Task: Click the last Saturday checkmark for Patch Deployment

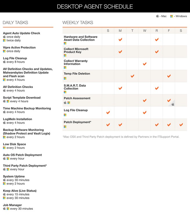Action: click(181, 125)
